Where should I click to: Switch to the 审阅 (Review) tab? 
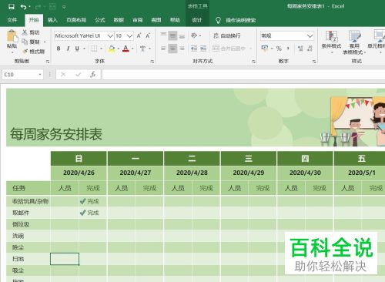(138, 20)
